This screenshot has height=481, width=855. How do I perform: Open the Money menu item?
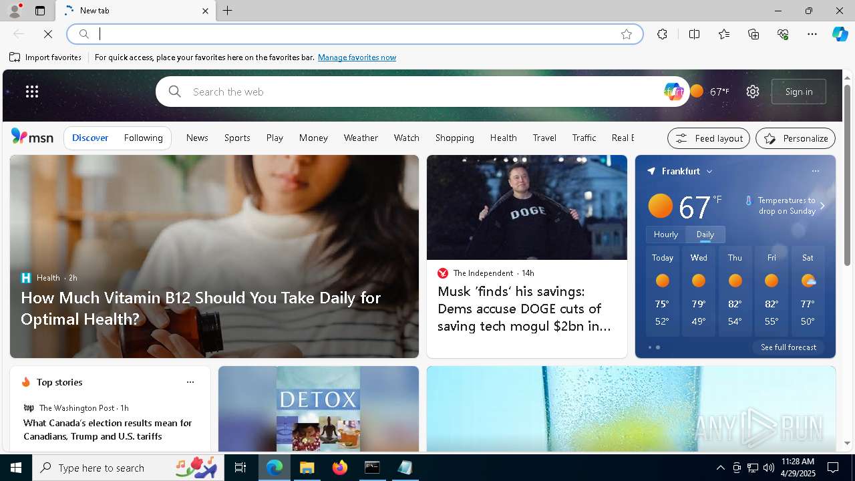[313, 138]
